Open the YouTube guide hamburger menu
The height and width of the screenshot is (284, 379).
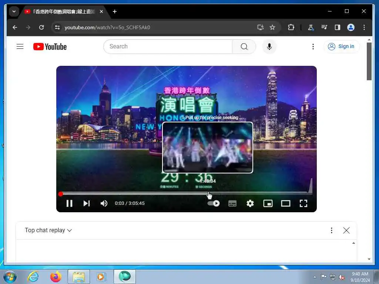(x=20, y=46)
